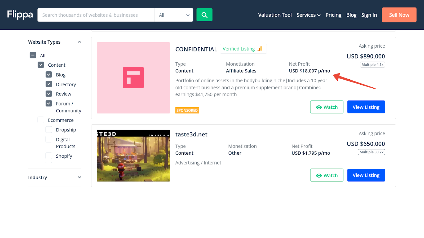Screen dimensions: 424x238
Task: Click the SPONSORED tag
Action: (x=187, y=111)
